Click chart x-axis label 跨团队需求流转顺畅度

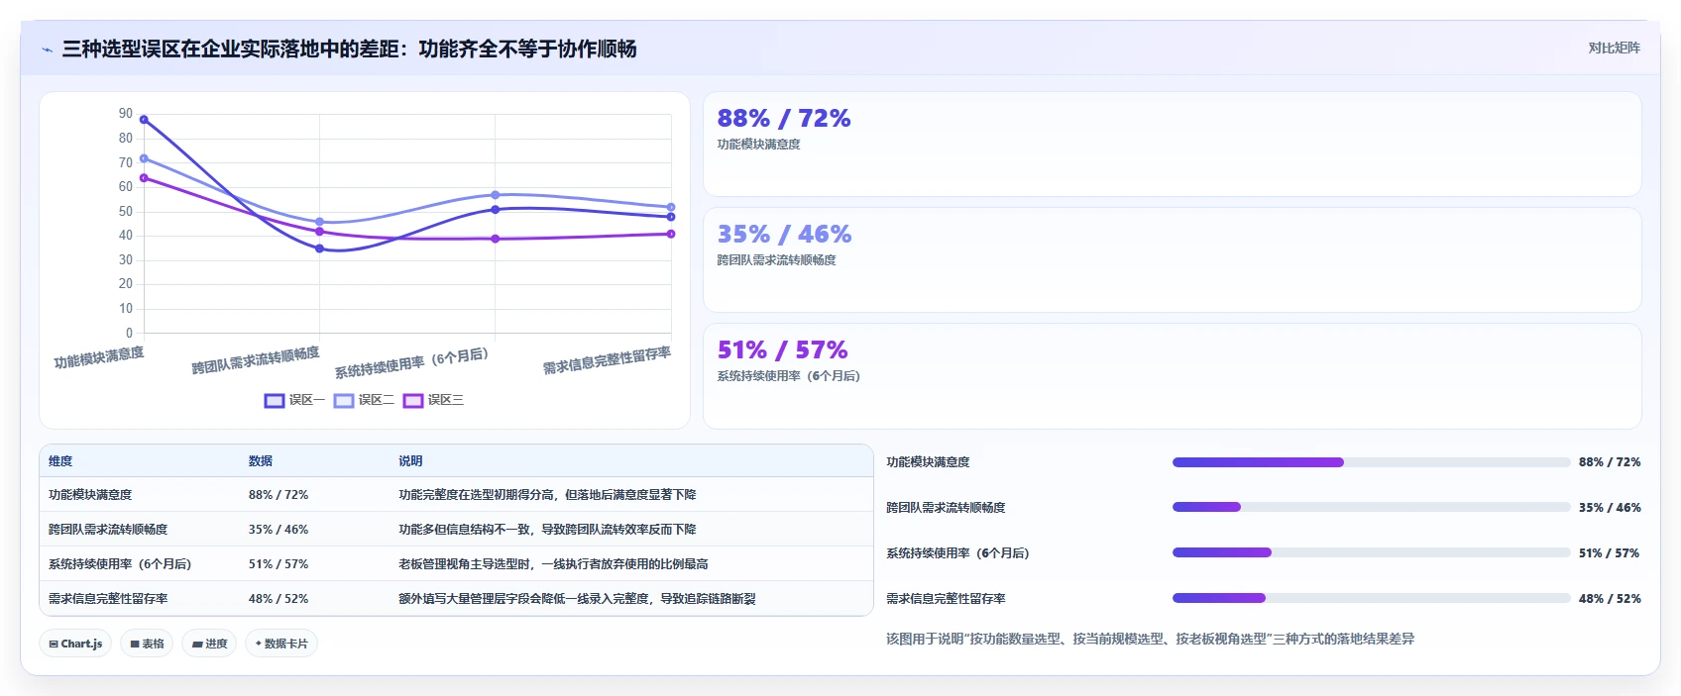[x=256, y=360]
